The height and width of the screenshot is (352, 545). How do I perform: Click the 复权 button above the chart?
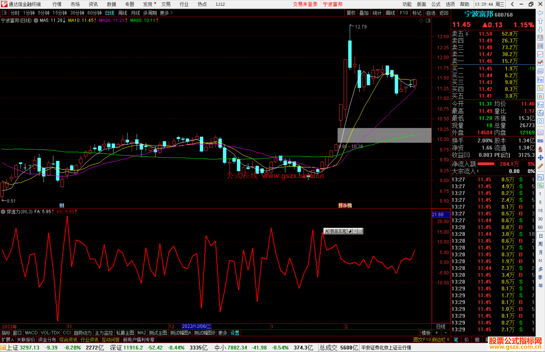click(351, 13)
